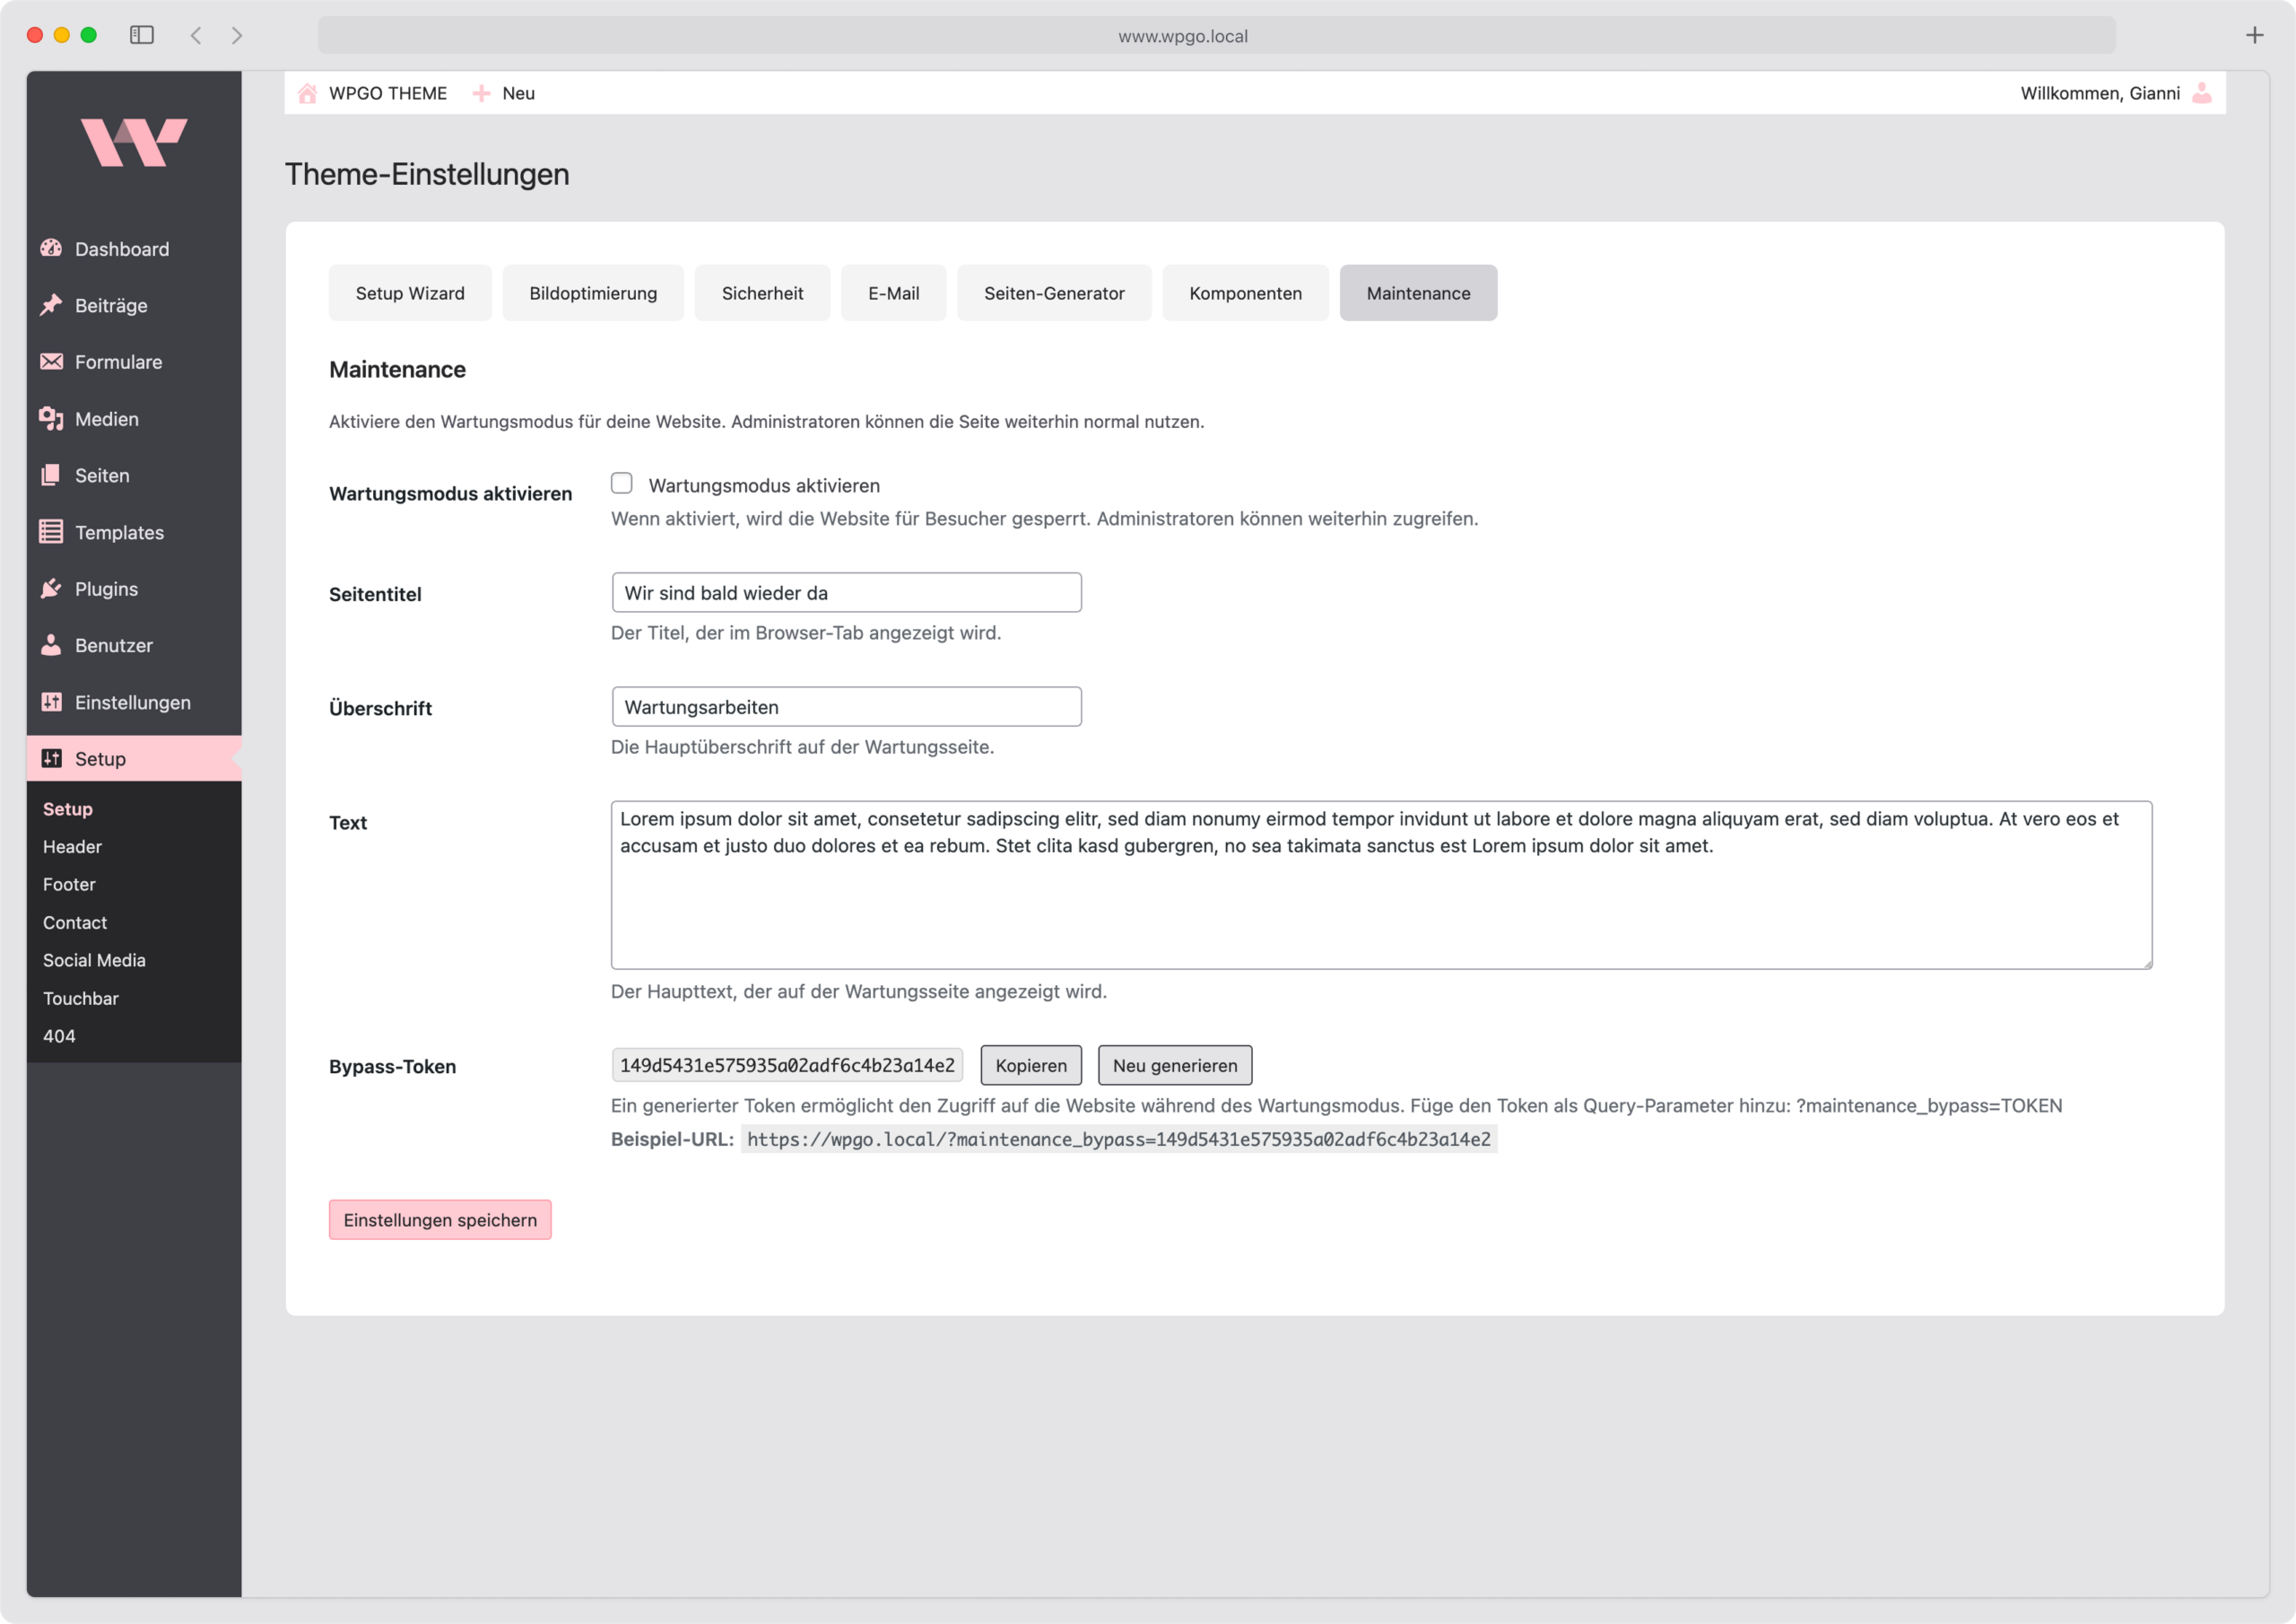This screenshot has height=1624, width=2296.
Task: Click into the Seitentitel input field
Action: pos(846,592)
